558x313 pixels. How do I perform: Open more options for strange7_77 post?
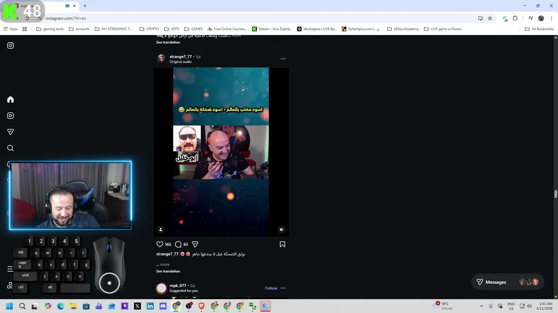point(283,59)
